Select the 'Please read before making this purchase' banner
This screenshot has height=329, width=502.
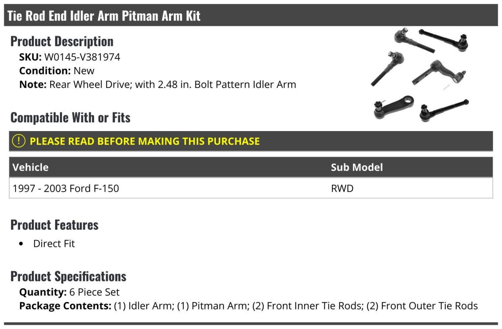251,141
